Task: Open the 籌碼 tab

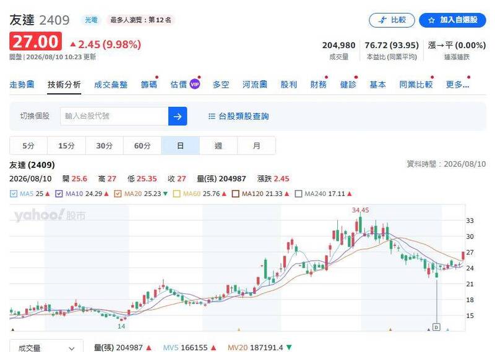Action: [148, 85]
